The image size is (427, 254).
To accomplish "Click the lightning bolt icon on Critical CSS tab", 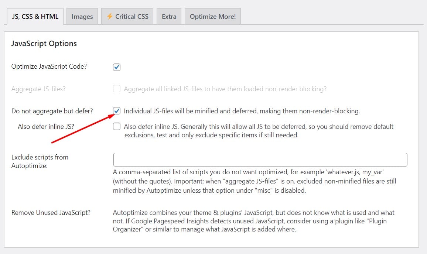I will point(110,16).
